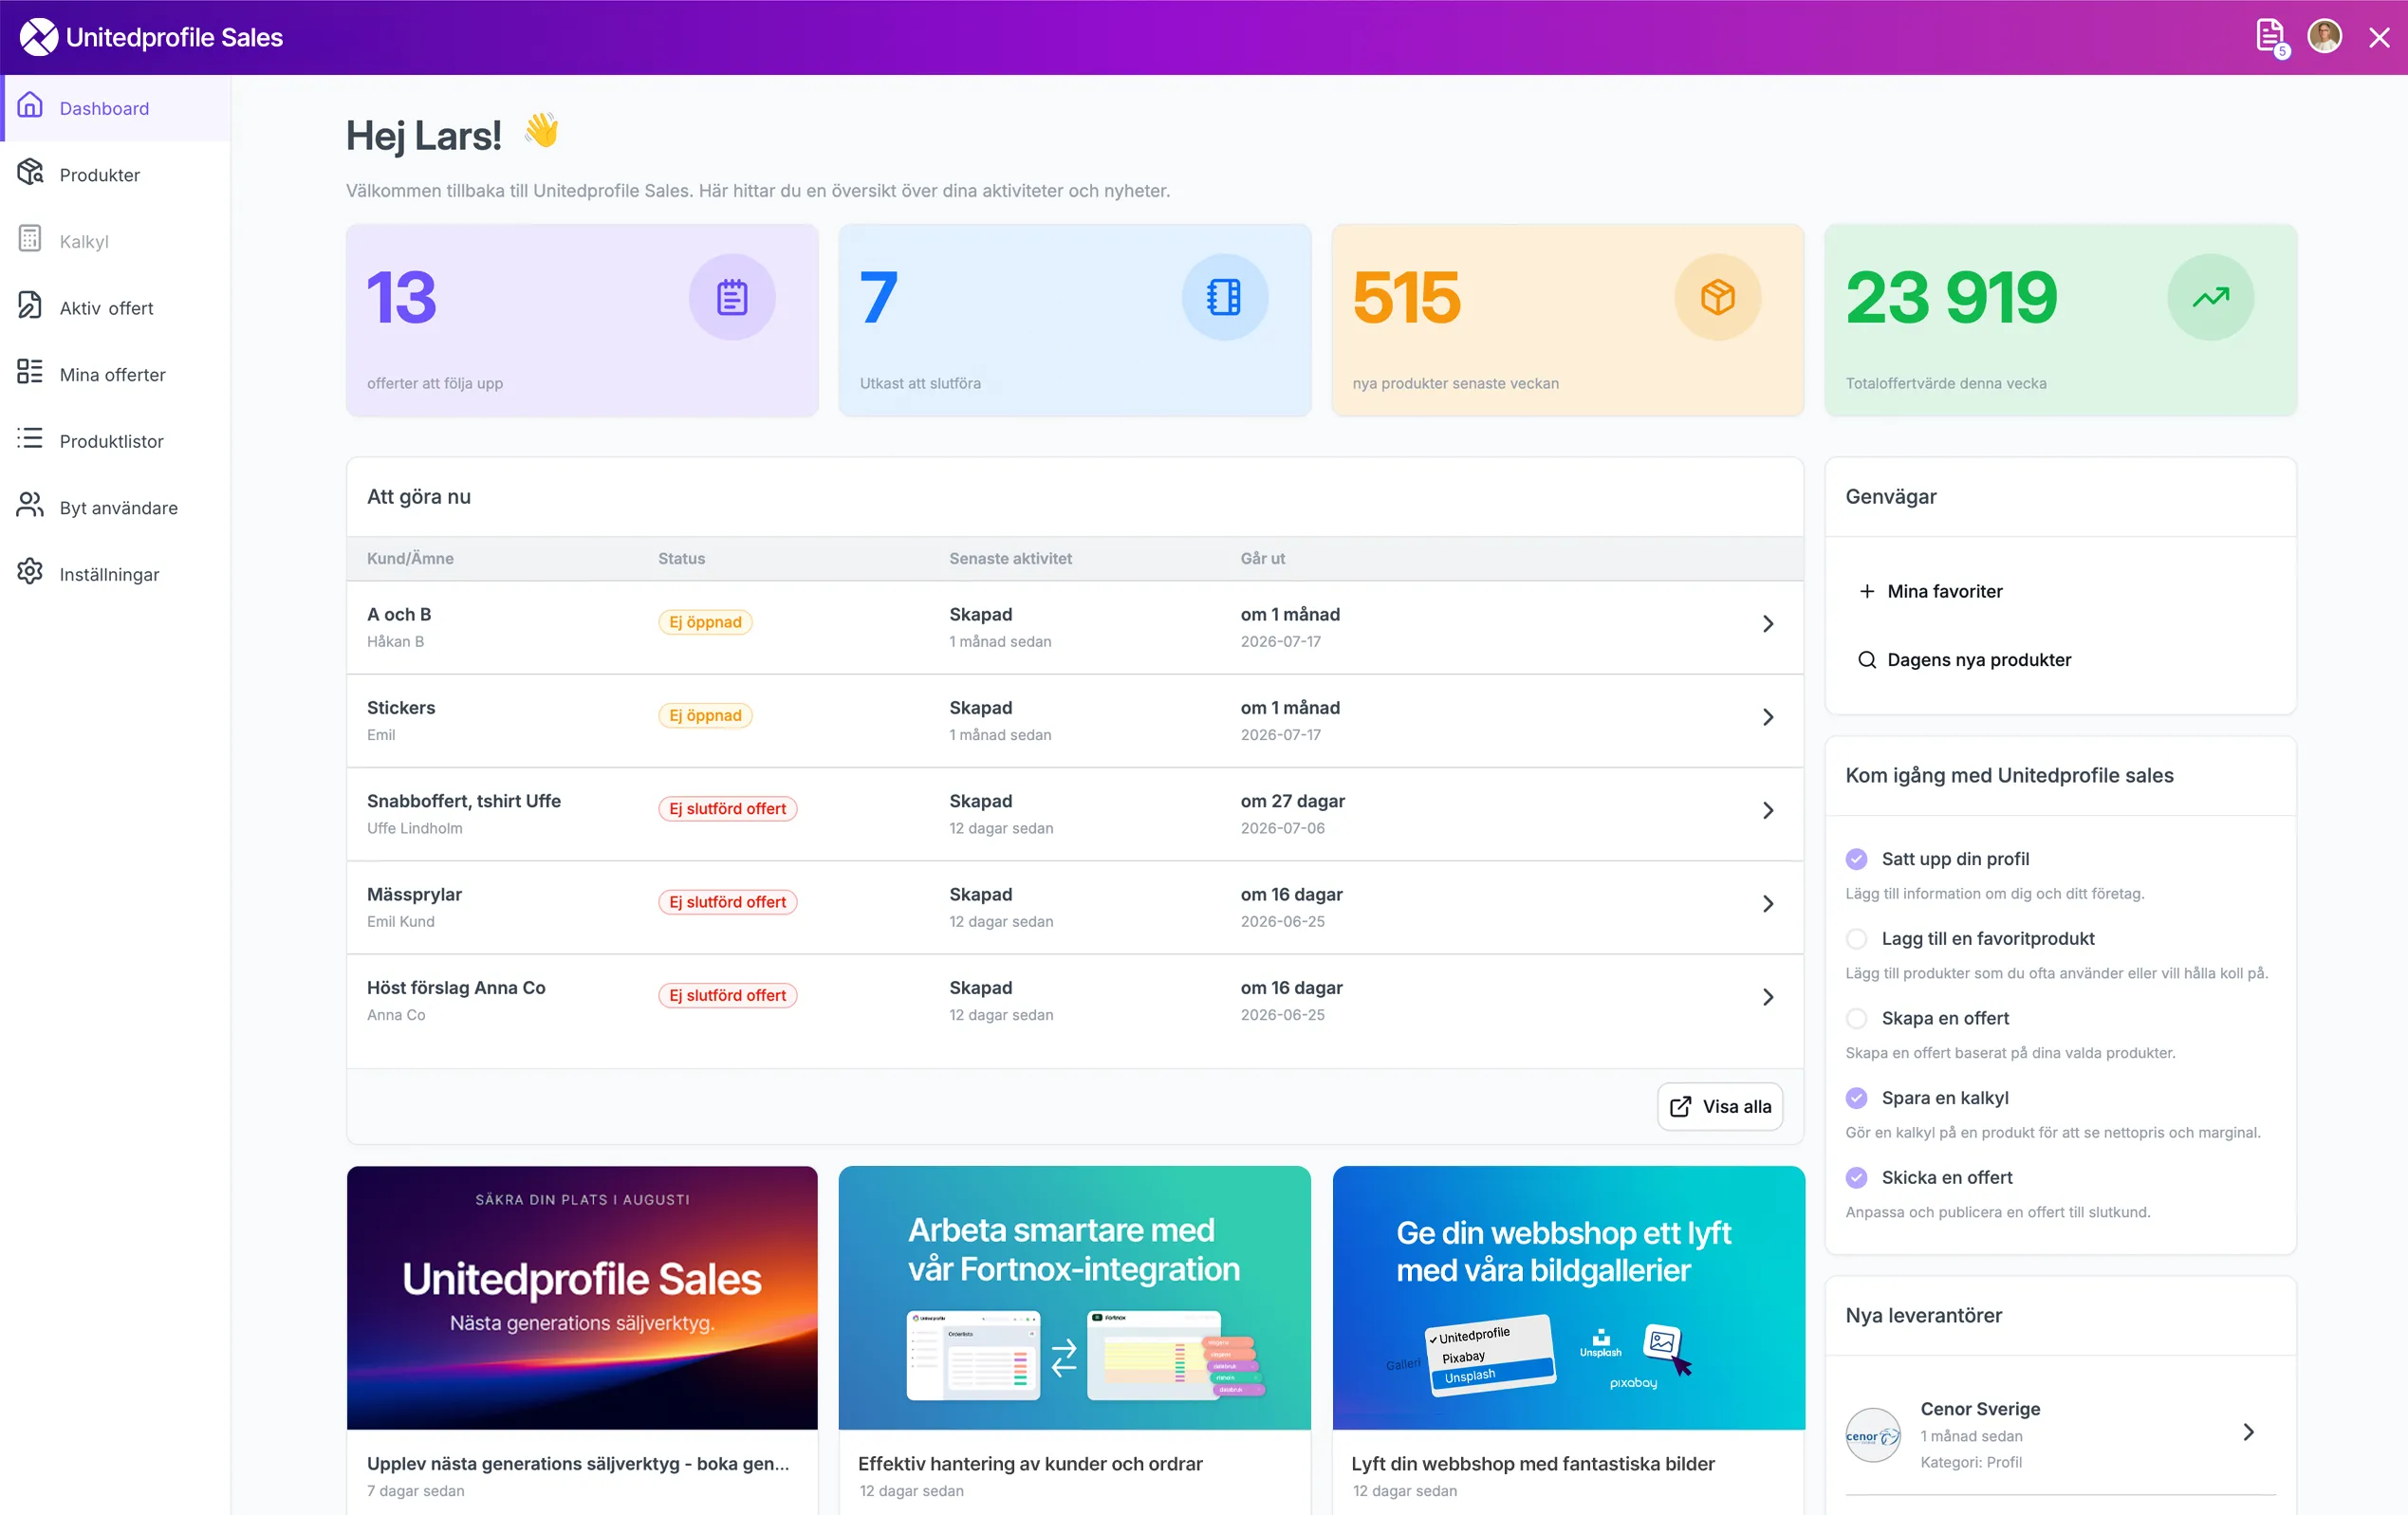Click the Senaste aktivitet column header
Image resolution: width=2408 pixels, height=1515 pixels.
coord(1010,559)
